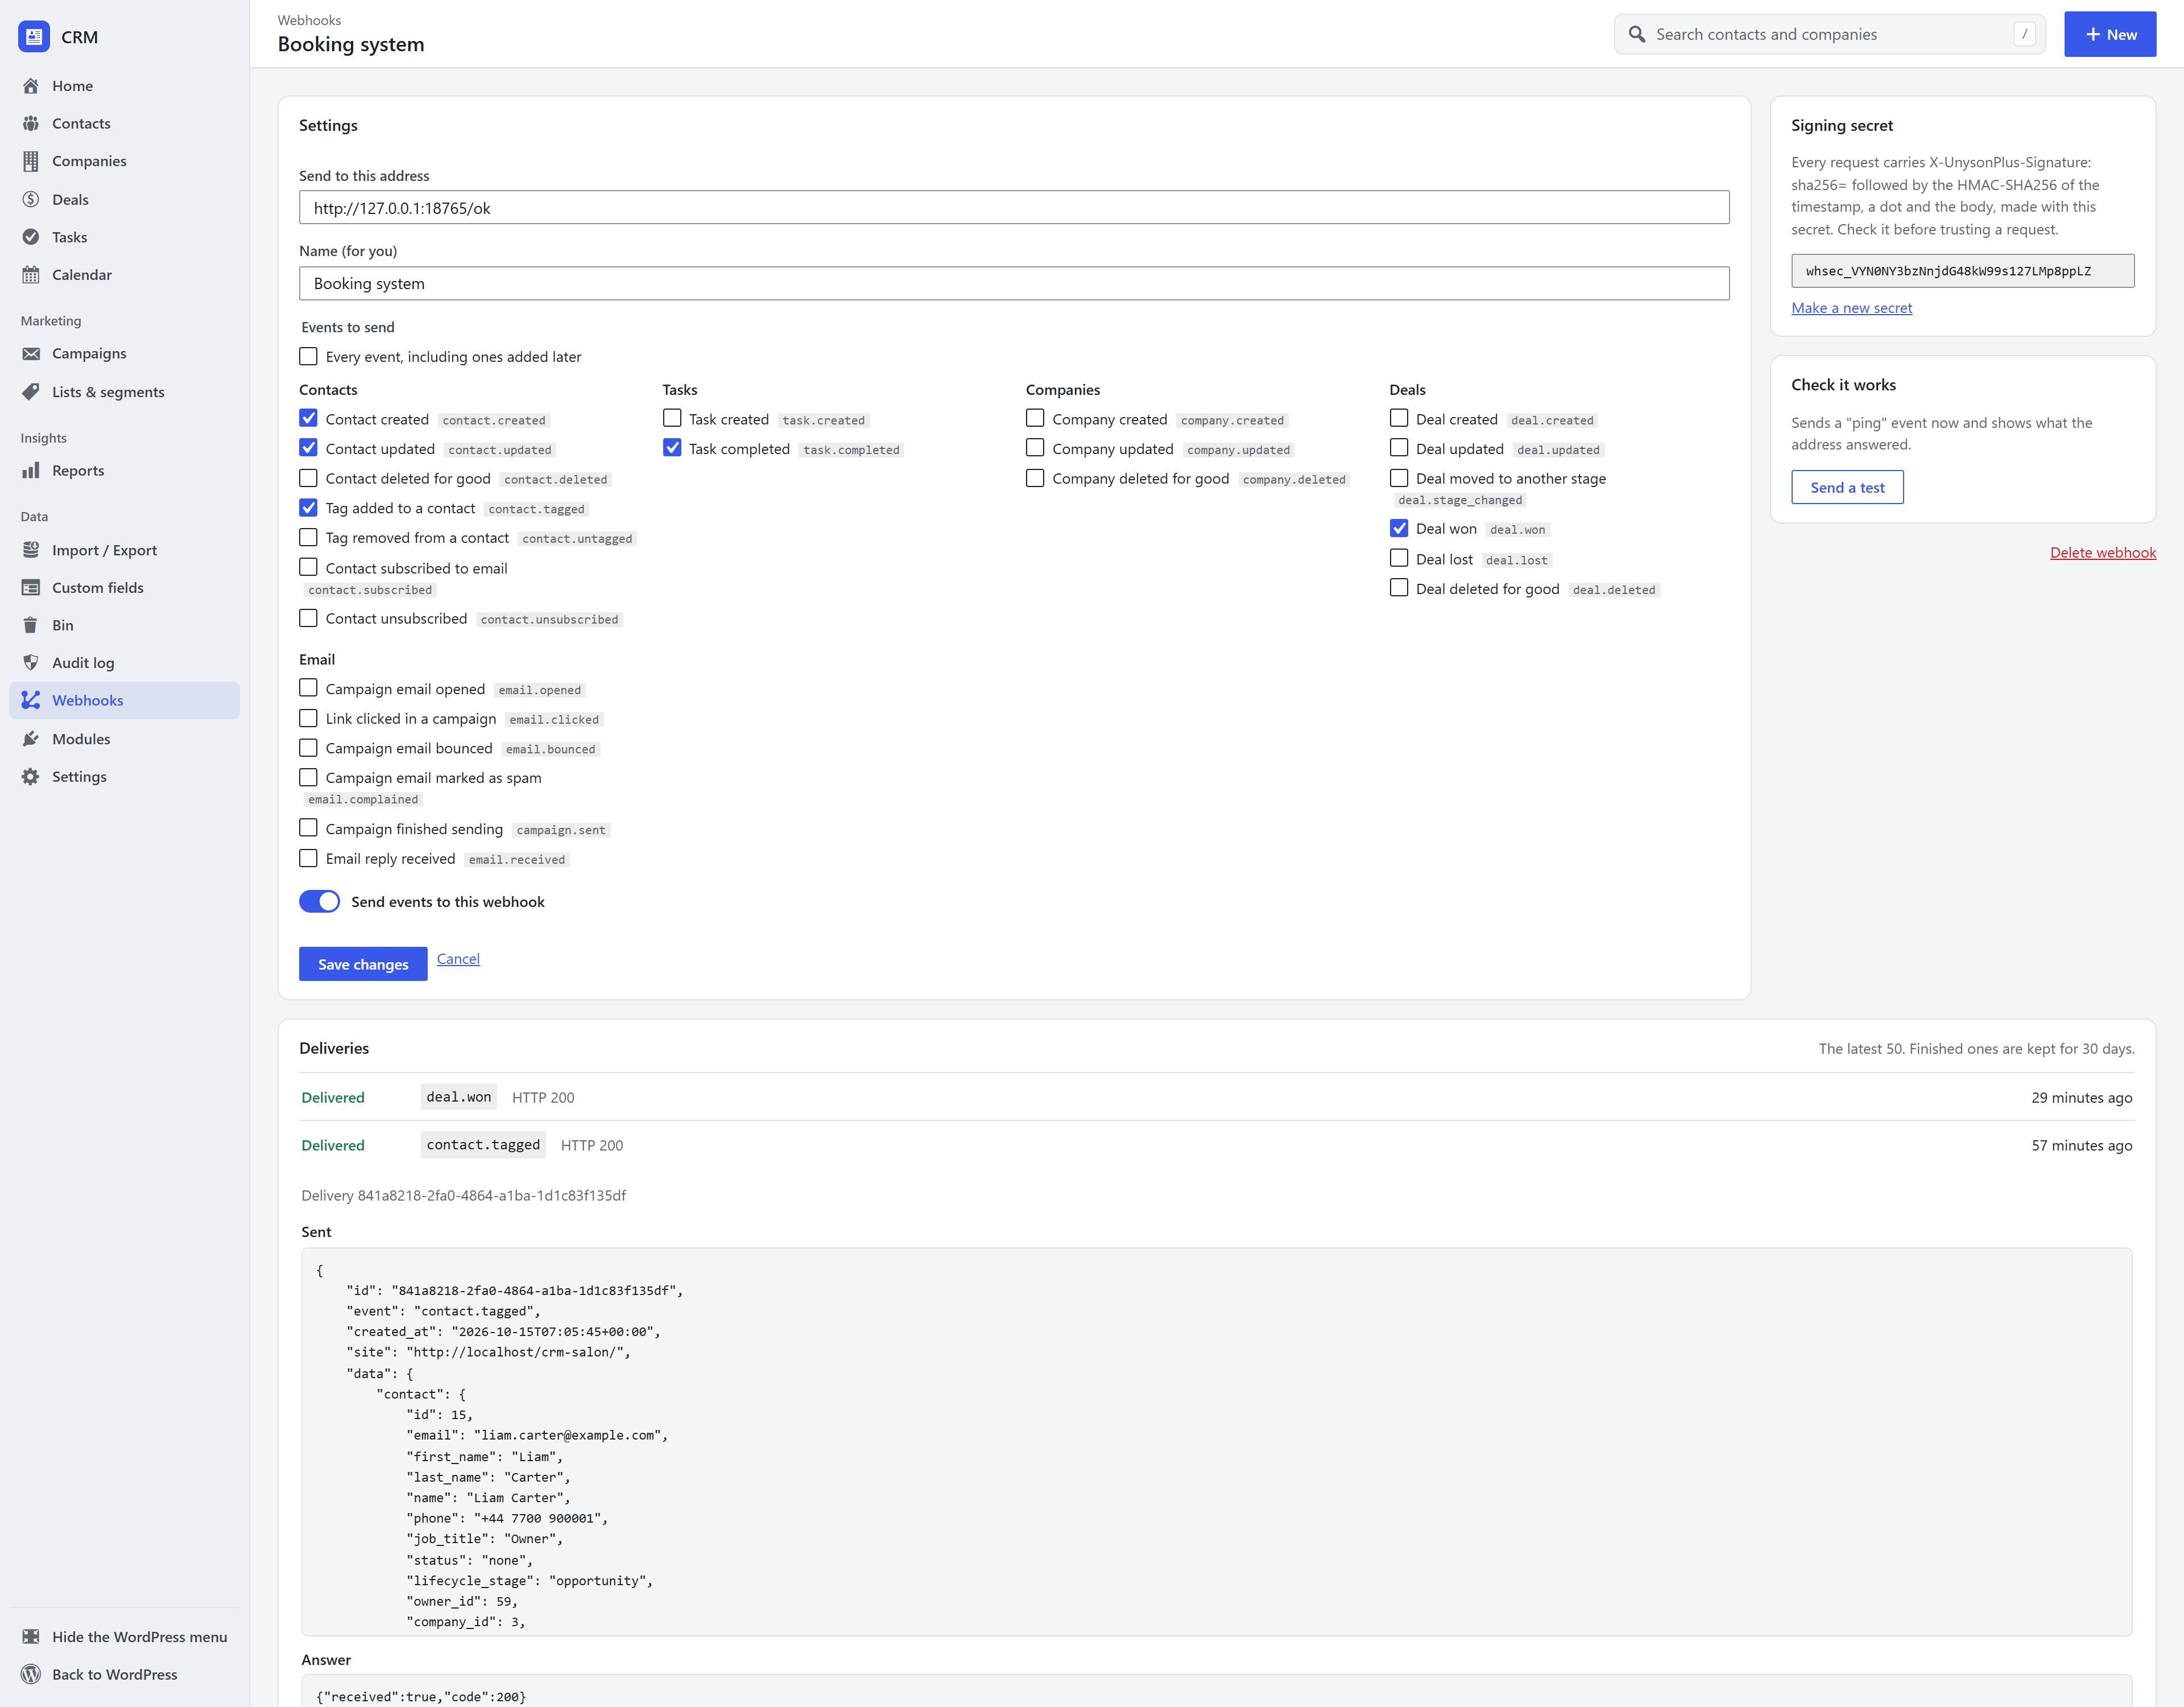The height and width of the screenshot is (1707, 2184).
Task: Open Reports via its bar chart icon
Action: tap(31, 470)
